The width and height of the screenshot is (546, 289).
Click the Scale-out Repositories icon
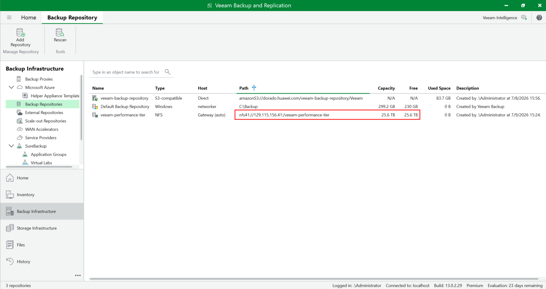coord(20,121)
